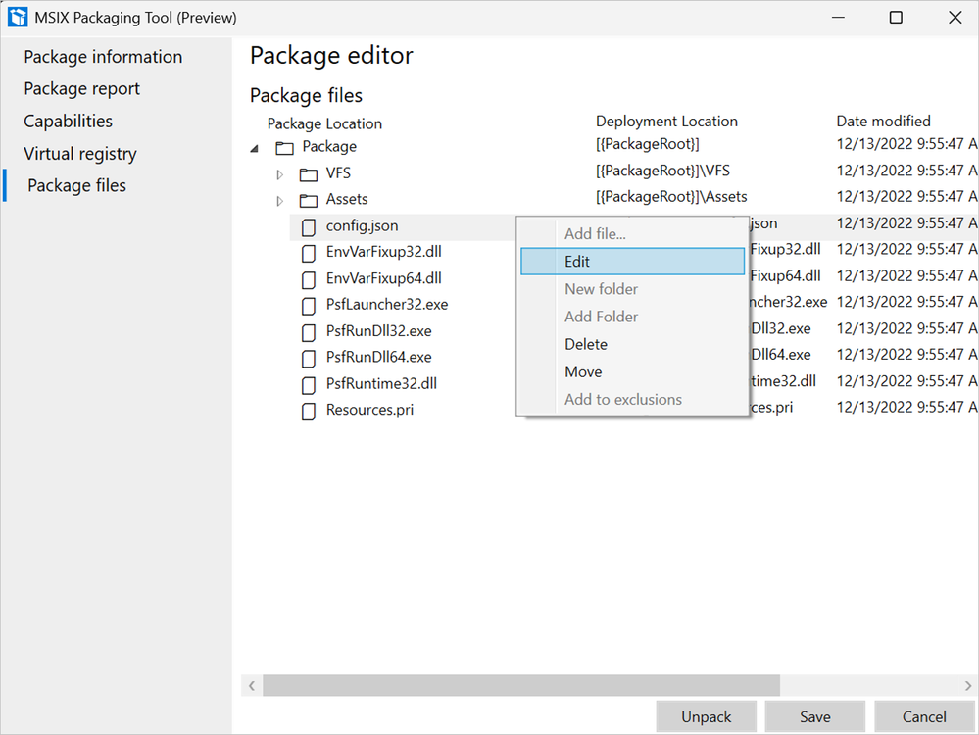This screenshot has width=979, height=735.
Task: Choose Edit from the context menu
Action: [632, 261]
